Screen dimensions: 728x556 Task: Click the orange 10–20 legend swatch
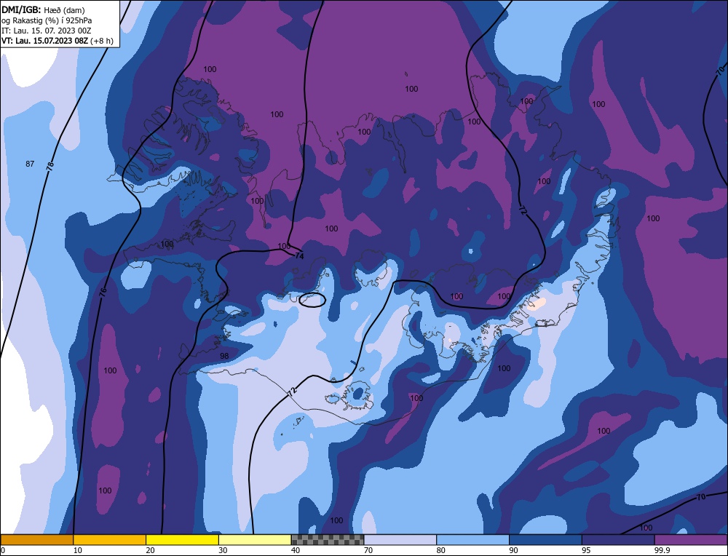[x=110, y=539]
